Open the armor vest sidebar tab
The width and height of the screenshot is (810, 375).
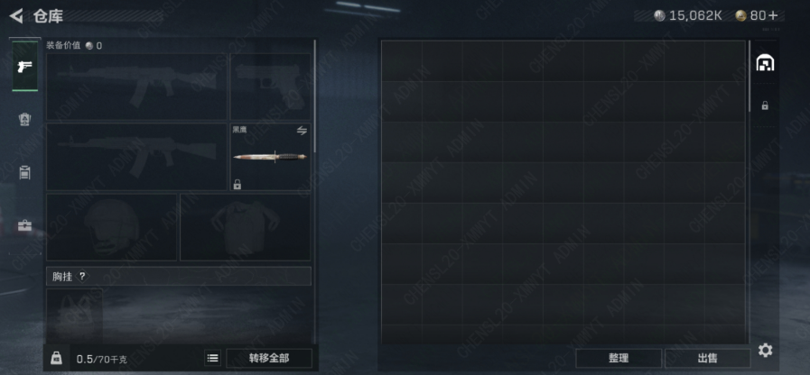24,119
